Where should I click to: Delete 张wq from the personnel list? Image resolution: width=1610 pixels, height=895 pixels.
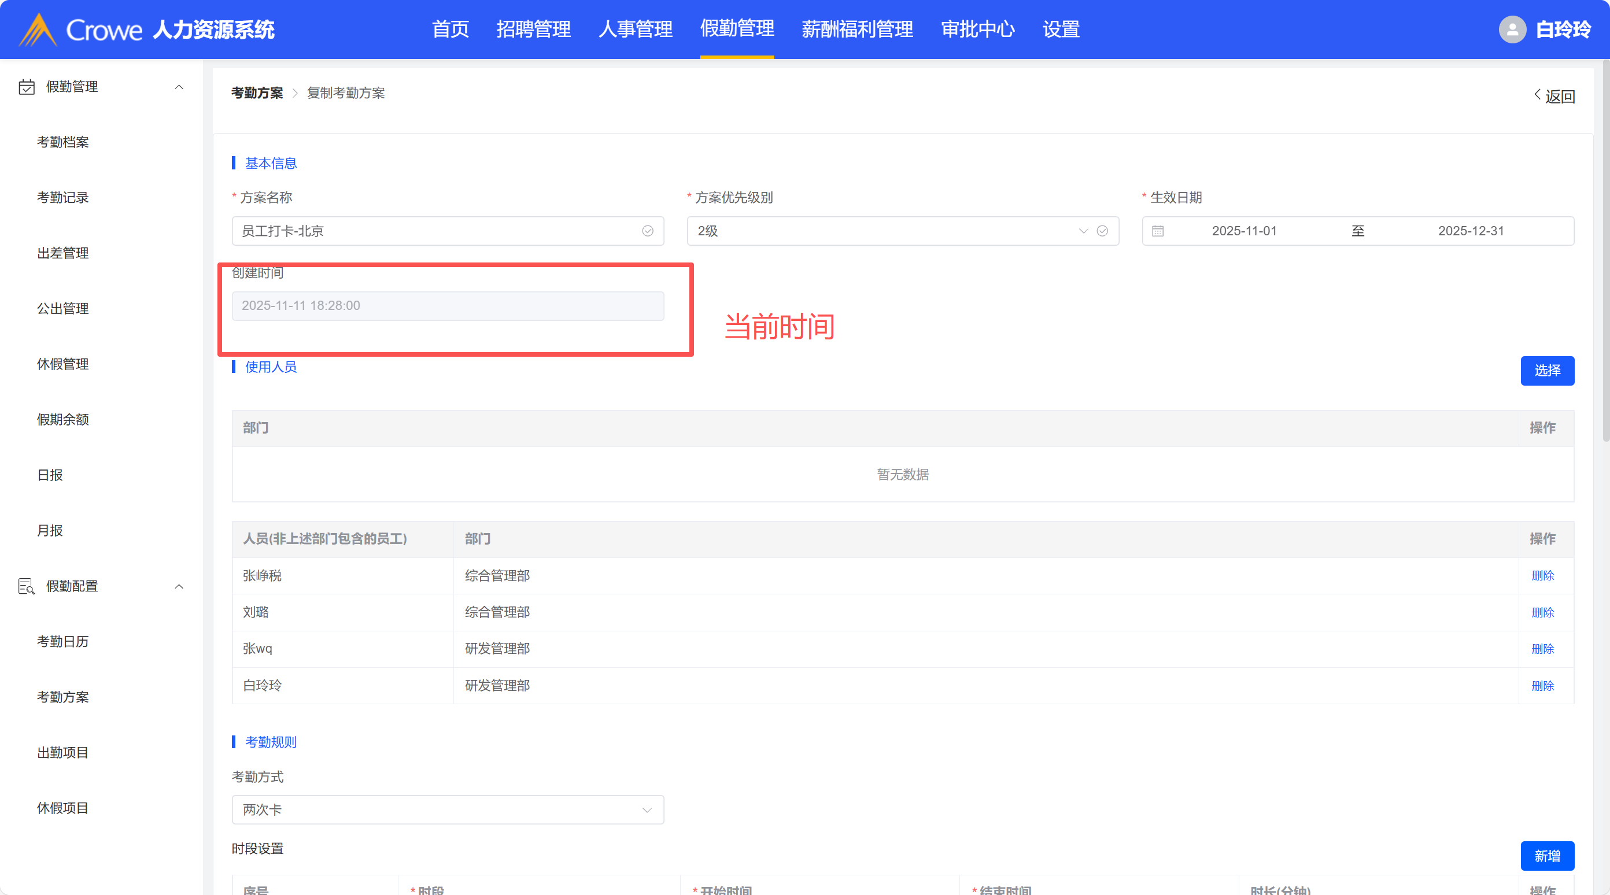tap(1542, 649)
